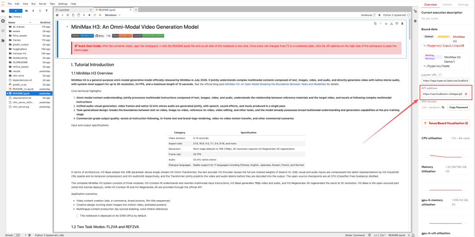Select the gradio_output folder
This screenshot has height=237, width=475.
(29, 44)
